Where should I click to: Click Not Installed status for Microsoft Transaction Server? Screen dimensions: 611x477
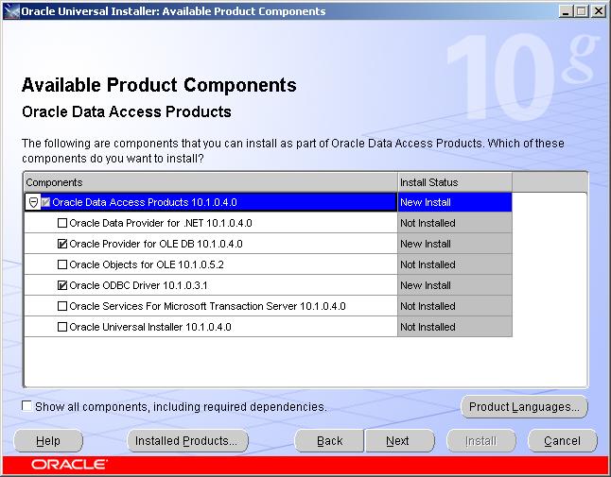pos(455,306)
